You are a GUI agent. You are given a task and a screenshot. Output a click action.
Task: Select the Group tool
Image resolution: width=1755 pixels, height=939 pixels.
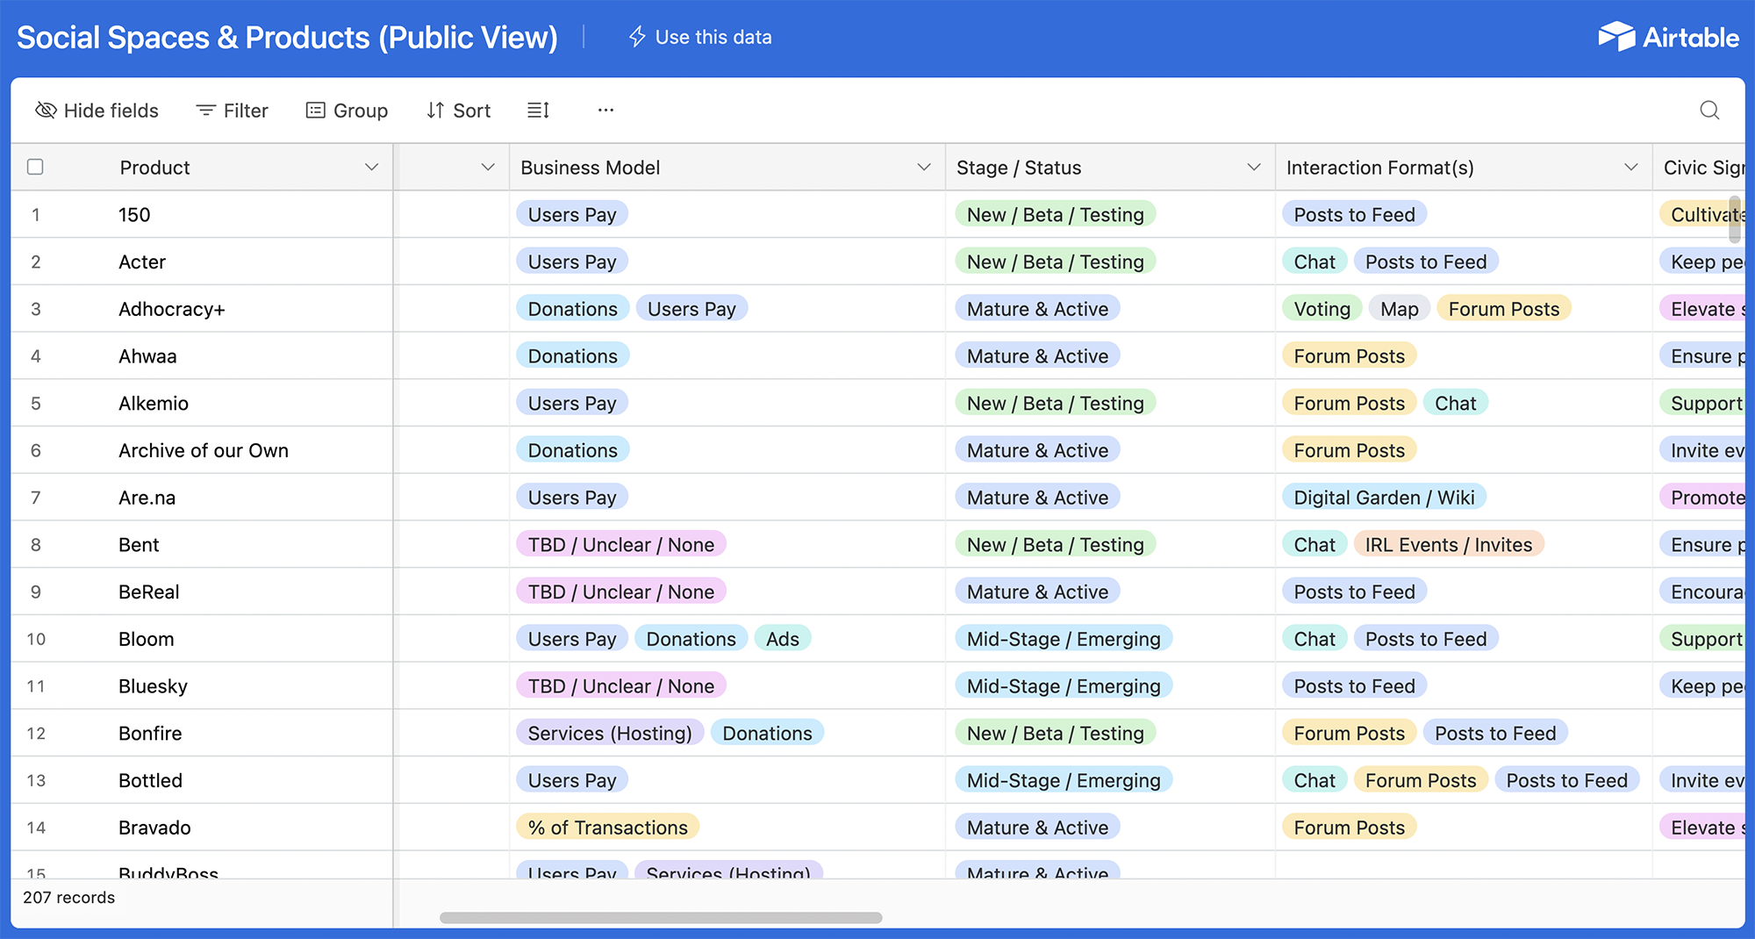(347, 111)
